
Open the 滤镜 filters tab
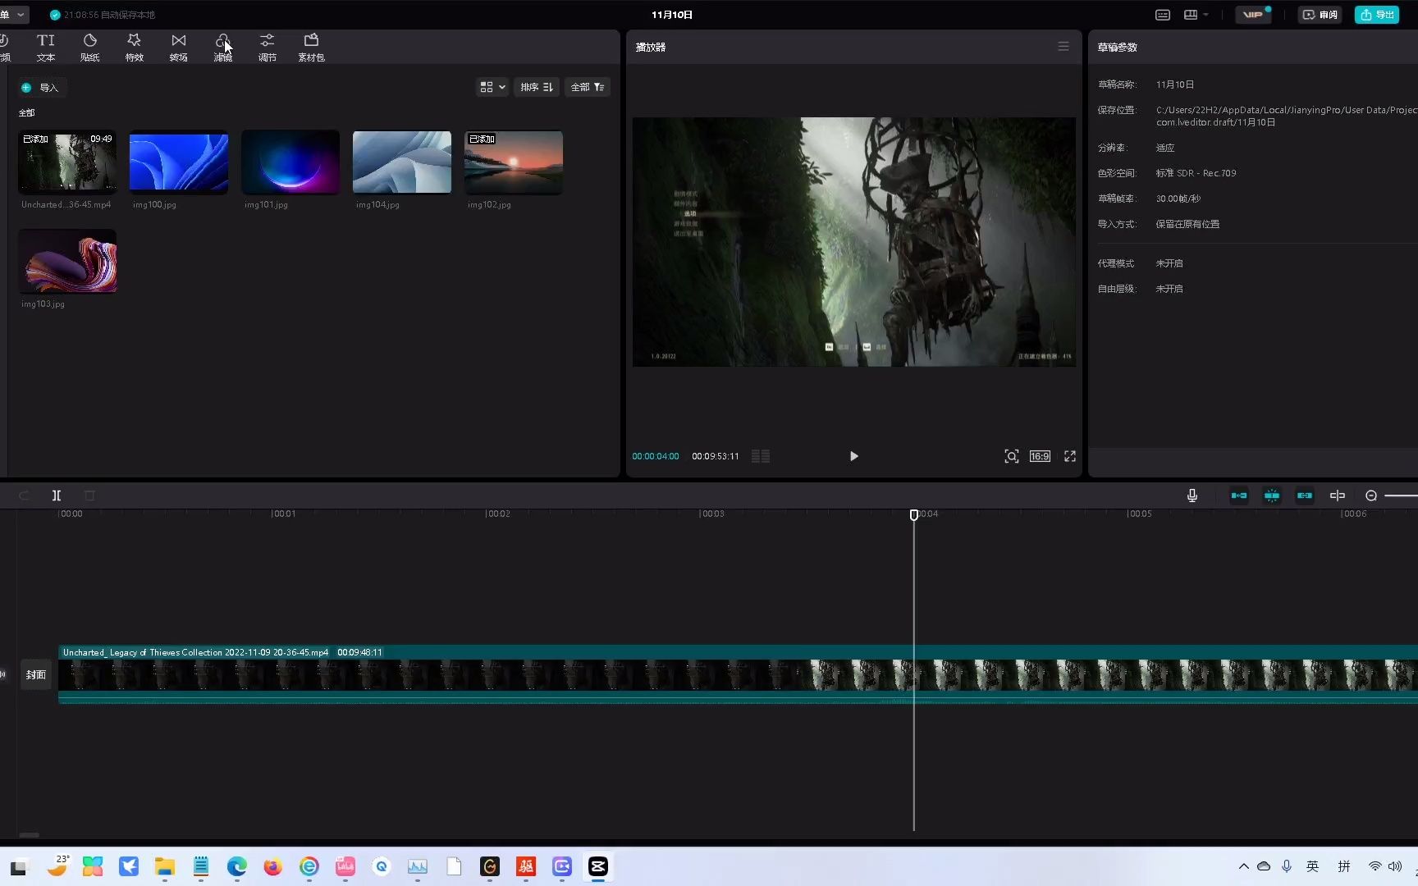coord(223,48)
